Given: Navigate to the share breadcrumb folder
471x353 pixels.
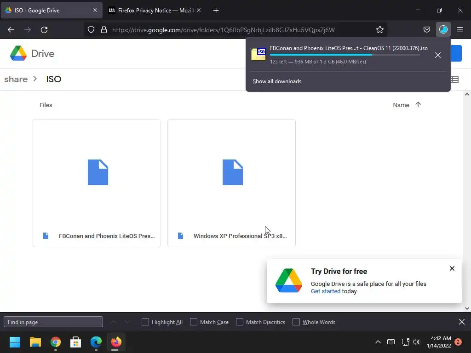Looking at the screenshot, I should tap(16, 79).
